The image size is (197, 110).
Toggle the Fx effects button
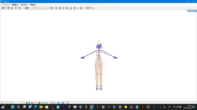click(93, 8)
